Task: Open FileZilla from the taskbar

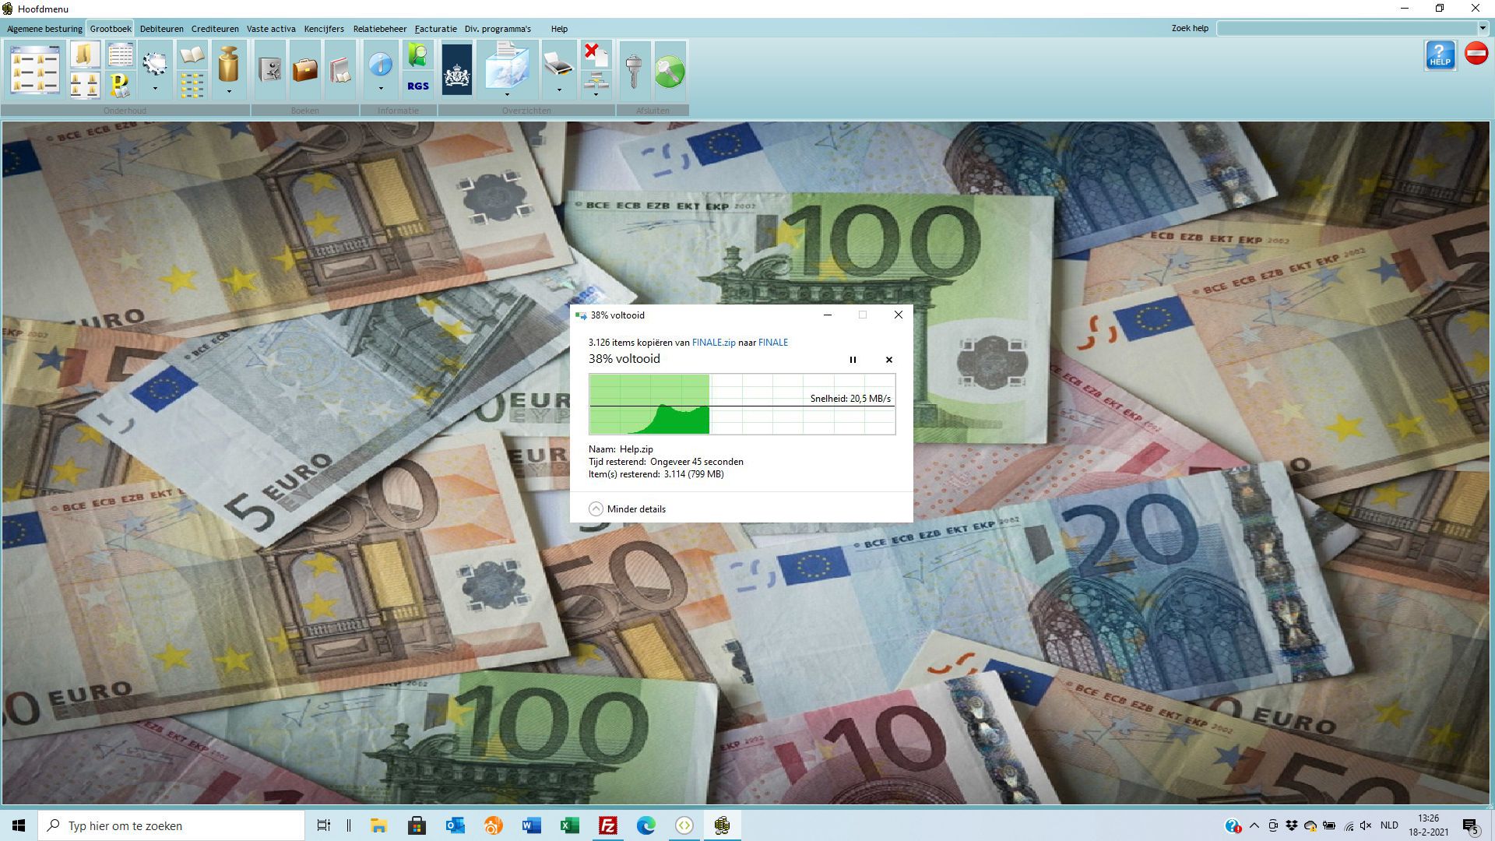Action: pyautogui.click(x=608, y=825)
